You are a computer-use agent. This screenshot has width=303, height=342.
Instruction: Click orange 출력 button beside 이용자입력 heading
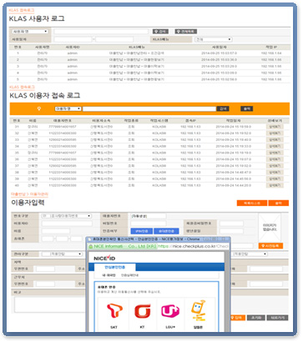[279, 204]
